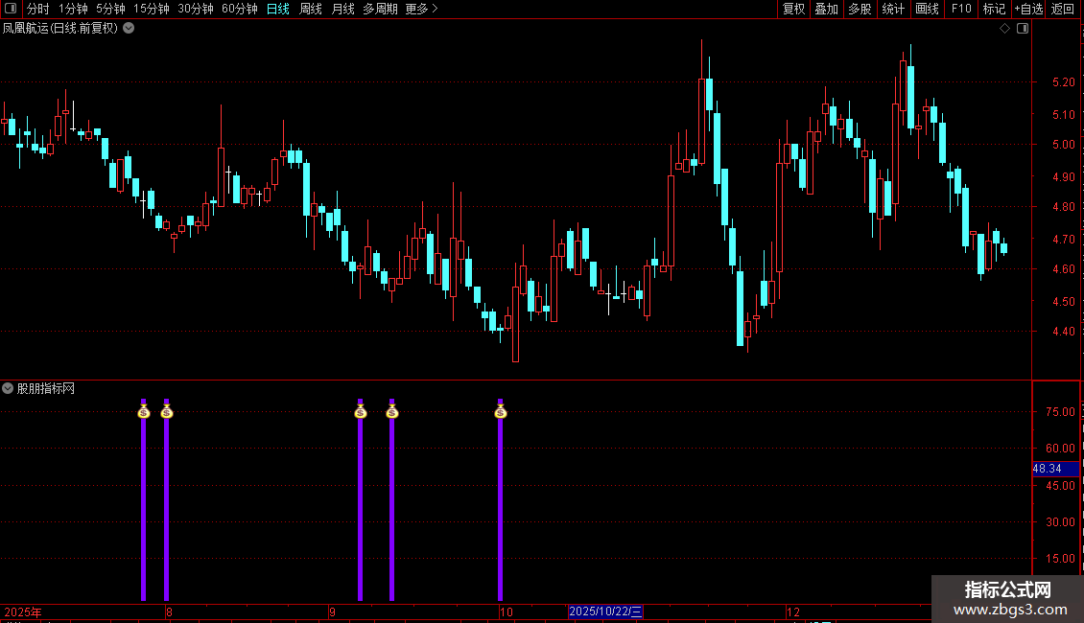Click the 5.20 price axis label
Image resolution: width=1084 pixels, height=623 pixels.
1063,82
